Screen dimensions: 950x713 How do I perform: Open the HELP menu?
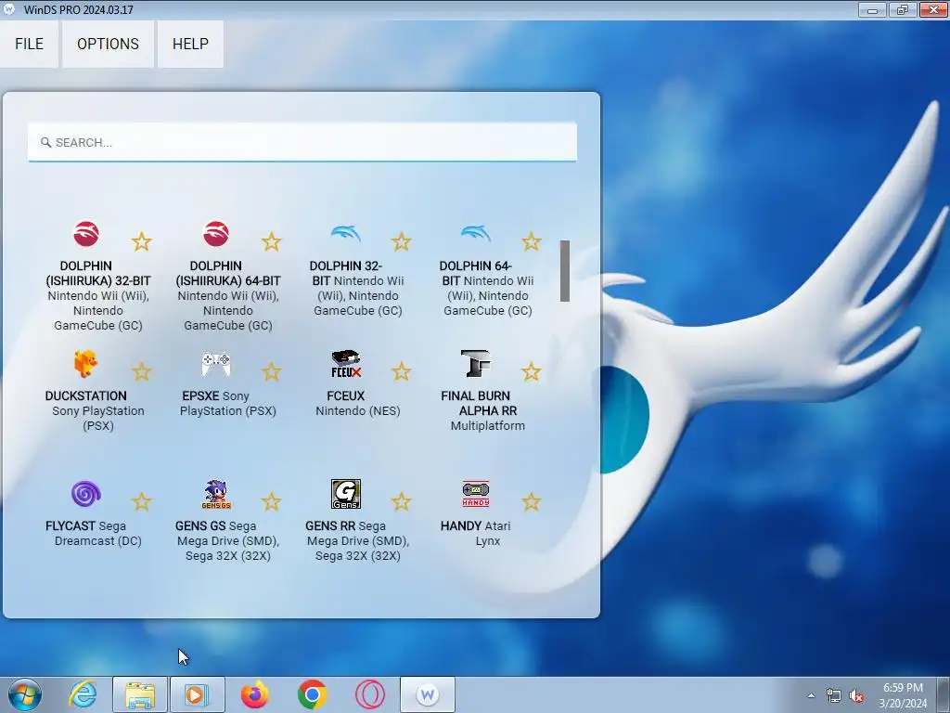tap(190, 44)
